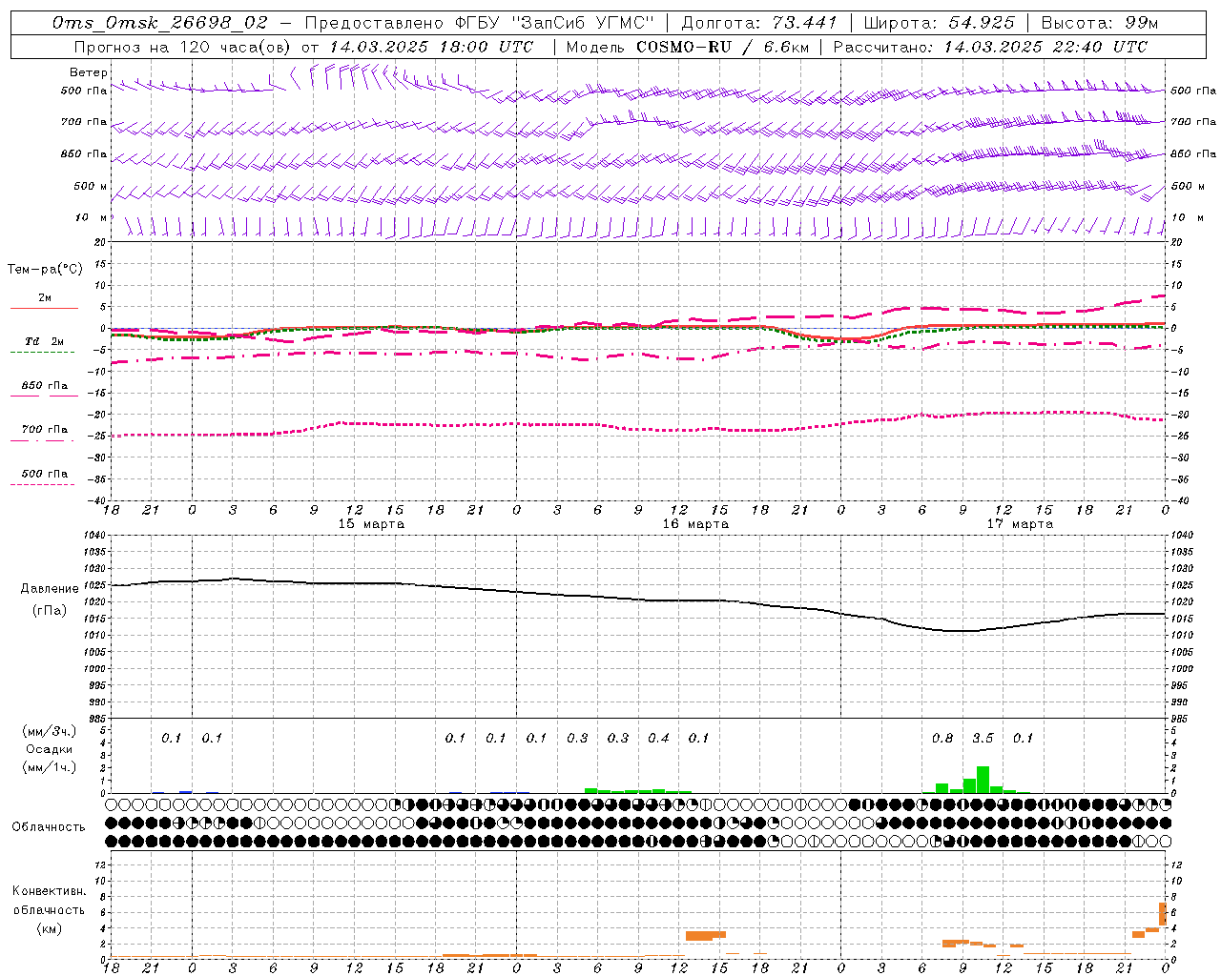Image resolution: width=1221 pixels, height=976 pixels.
Task: Click the Широта: 54.925 latitude value
Action: point(939,23)
